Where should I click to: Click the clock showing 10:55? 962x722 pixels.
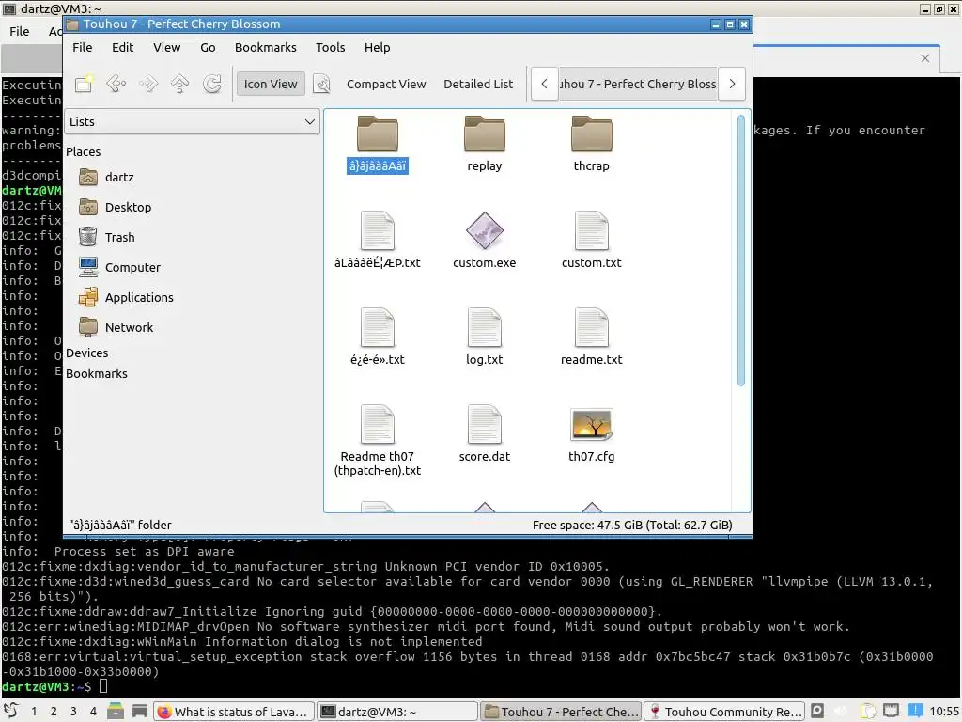(x=943, y=712)
